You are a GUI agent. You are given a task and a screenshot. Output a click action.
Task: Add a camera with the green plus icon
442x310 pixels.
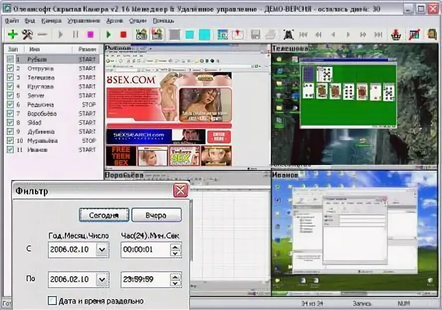12,35
